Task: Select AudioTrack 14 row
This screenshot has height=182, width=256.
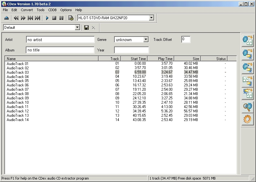Action: click(x=121, y=120)
